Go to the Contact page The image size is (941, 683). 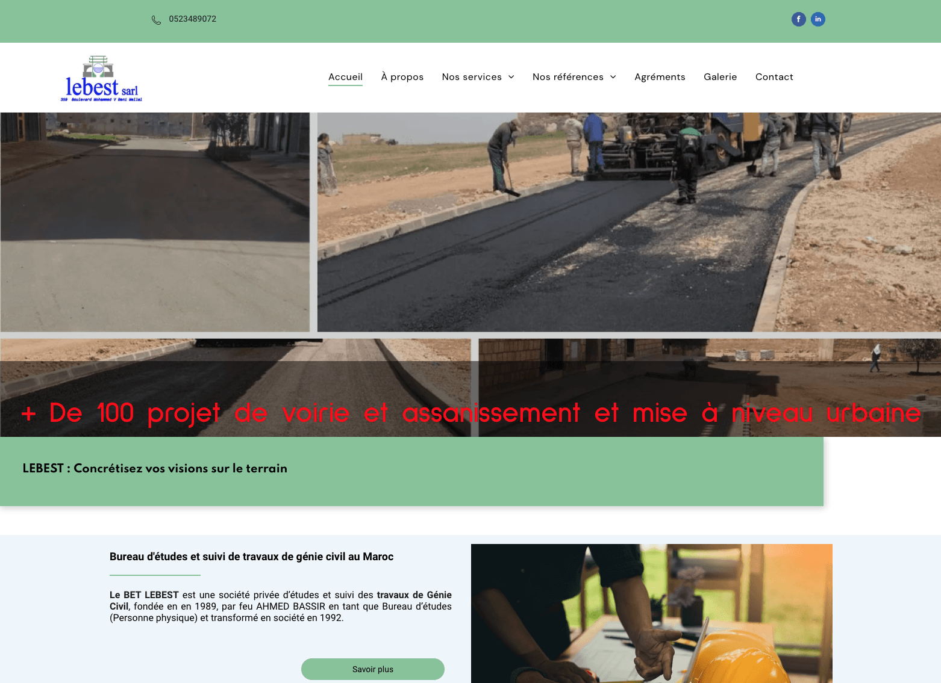(774, 77)
